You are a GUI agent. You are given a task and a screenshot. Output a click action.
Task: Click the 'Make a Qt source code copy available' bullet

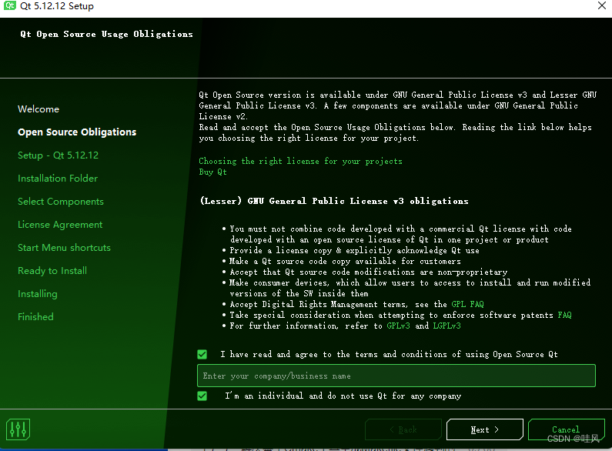coord(345,261)
